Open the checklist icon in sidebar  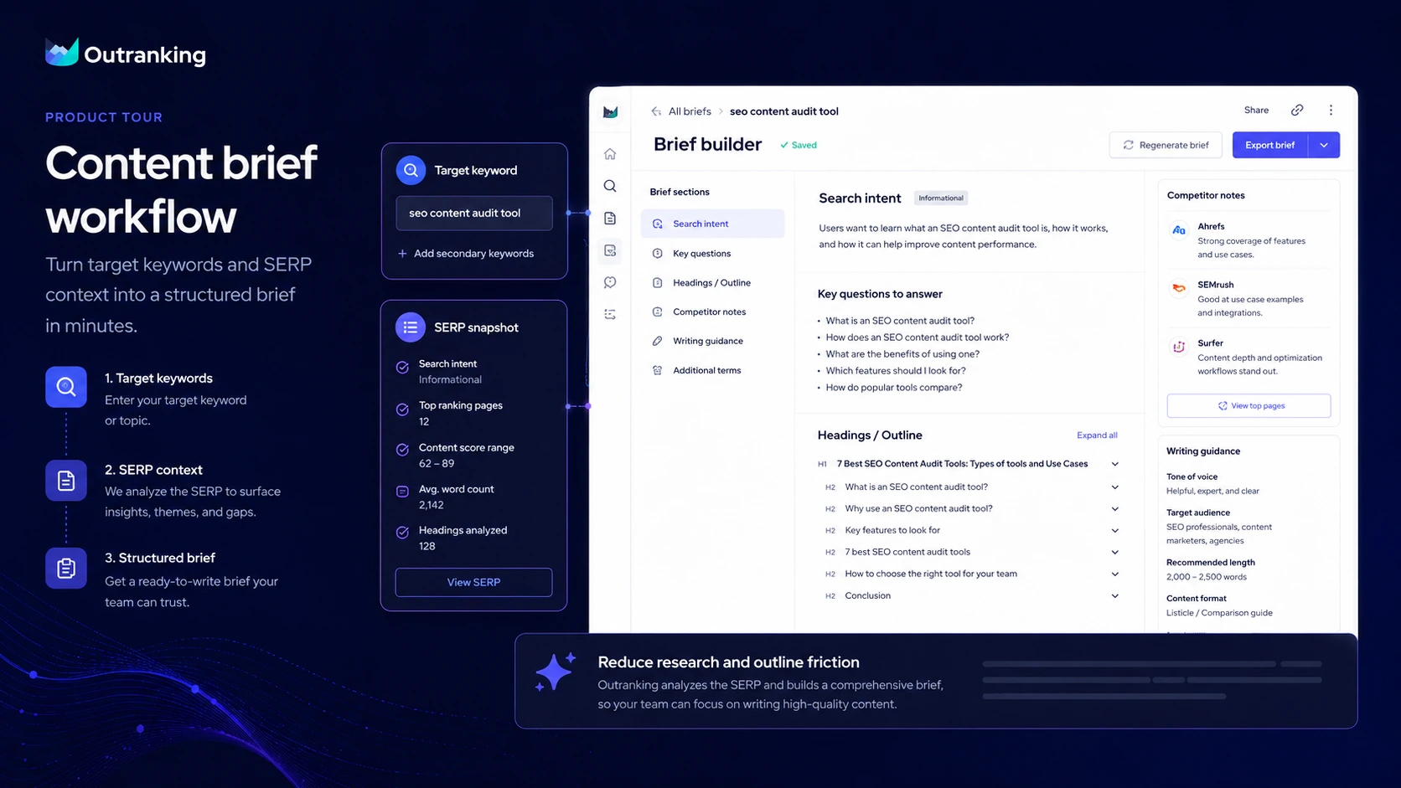click(x=610, y=315)
